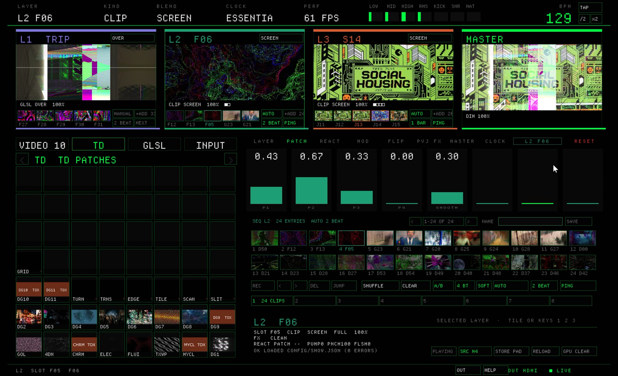618x376 pixels.
Task: Choose the CHRM TOX patch
Action: [x=84, y=345]
